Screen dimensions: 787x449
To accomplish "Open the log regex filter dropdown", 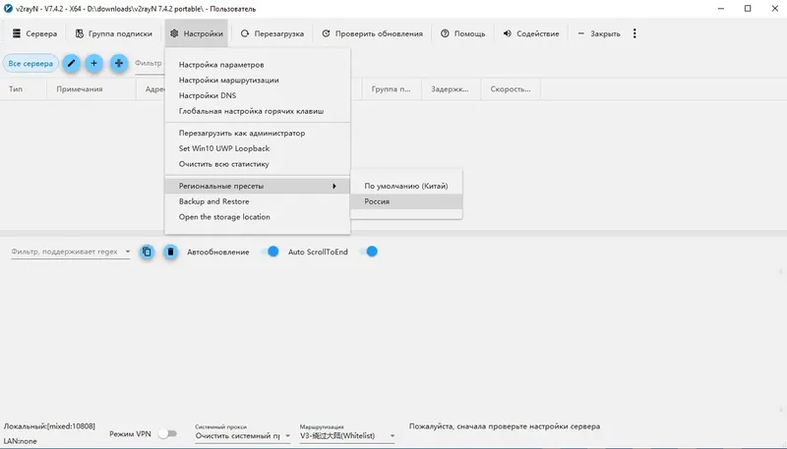I will [x=128, y=252].
